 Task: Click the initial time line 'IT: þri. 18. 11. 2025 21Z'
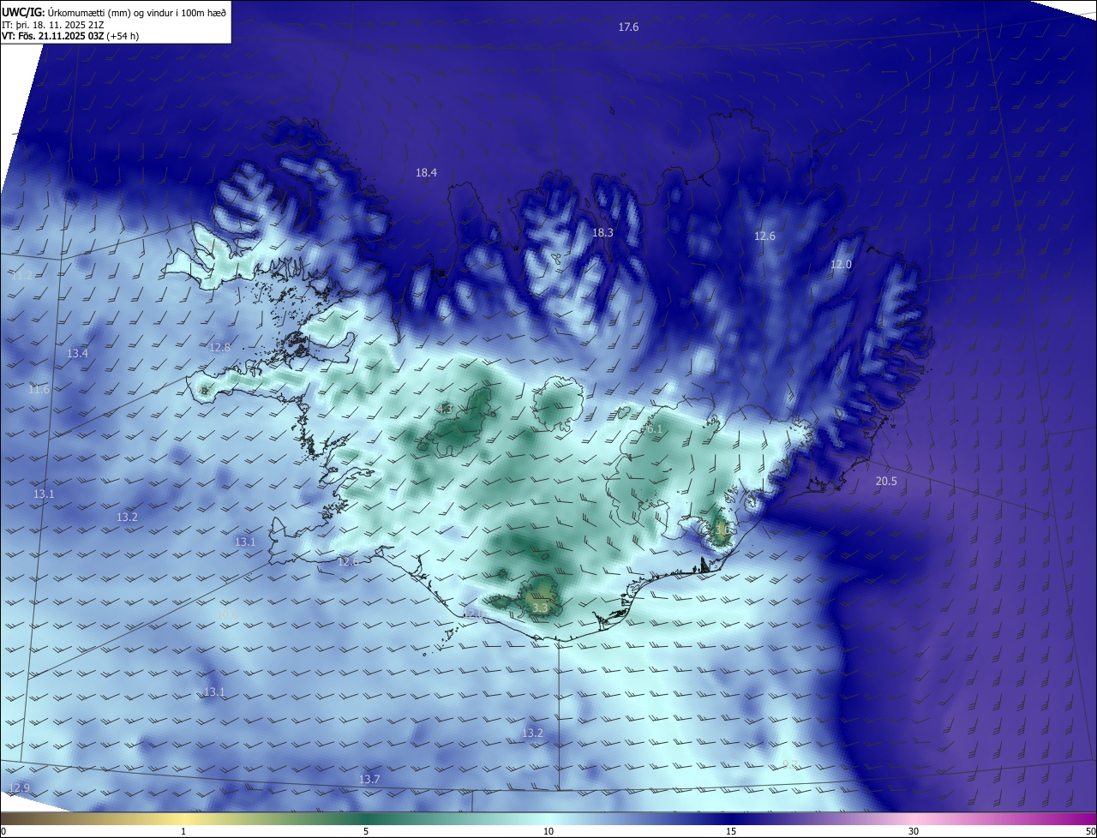pyautogui.click(x=52, y=25)
